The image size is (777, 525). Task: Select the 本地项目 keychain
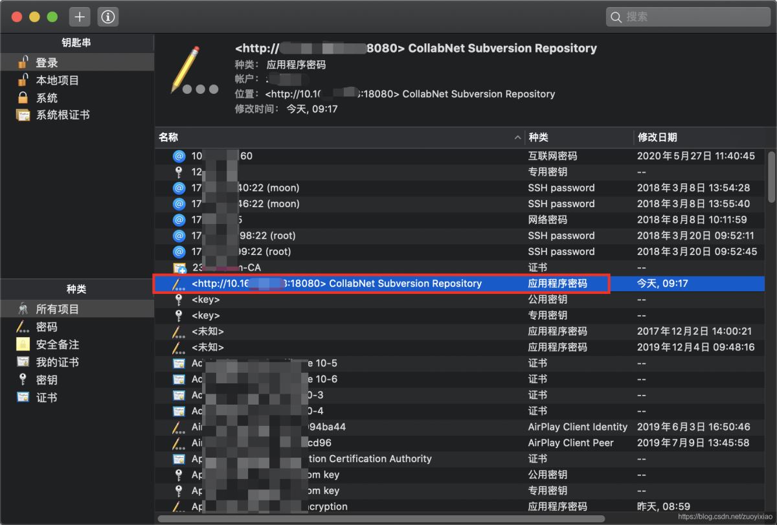point(77,80)
